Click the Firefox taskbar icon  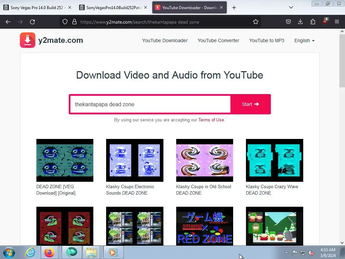coord(50,252)
